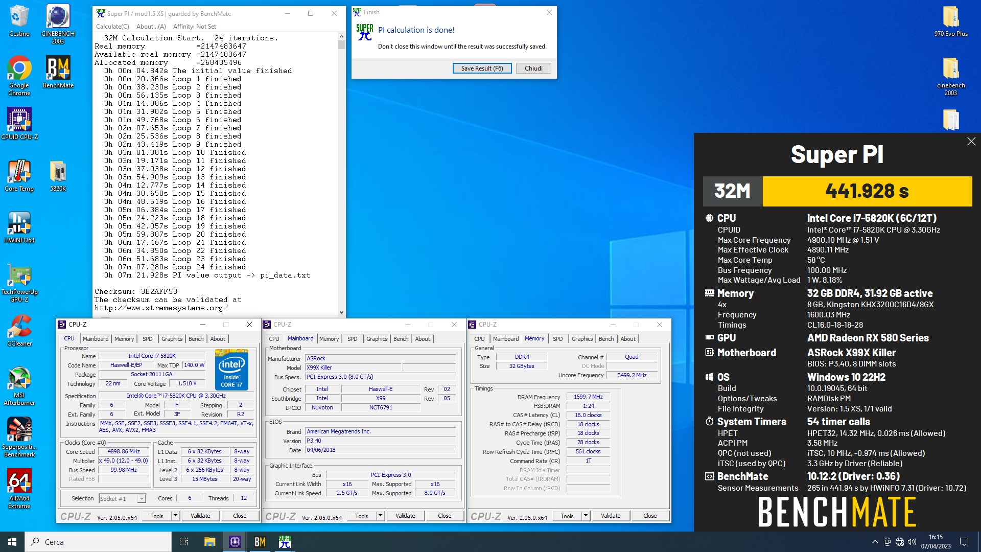Open About tab in right CPU-Z window
The width and height of the screenshot is (981, 552).
click(x=628, y=339)
